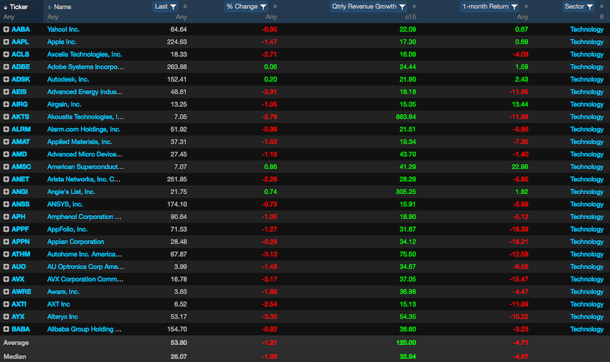Click the plus icon beside AWRE
This screenshot has width=610, height=362.
pos(6,291)
